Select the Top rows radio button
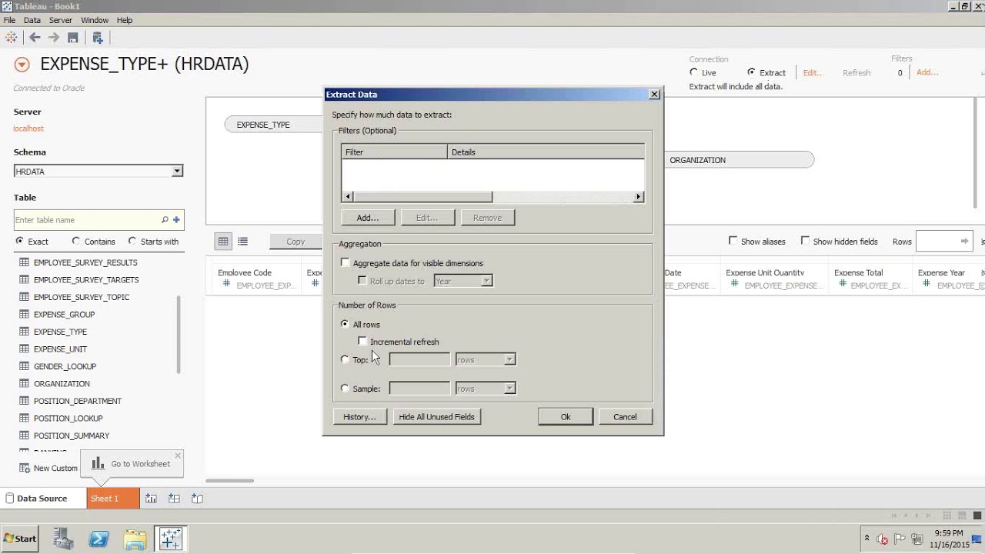The image size is (985, 554). point(345,359)
